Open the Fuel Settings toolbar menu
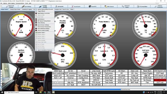This screenshot has width=167, height=94. (27, 6)
